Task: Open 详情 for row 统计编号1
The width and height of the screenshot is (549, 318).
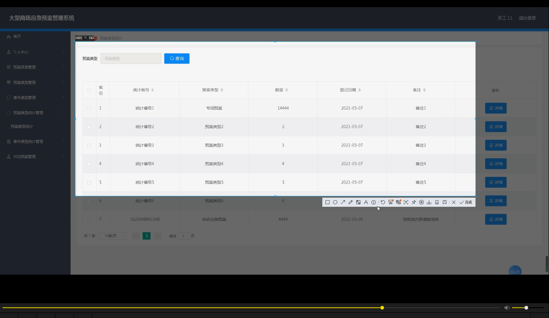Action: point(496,108)
